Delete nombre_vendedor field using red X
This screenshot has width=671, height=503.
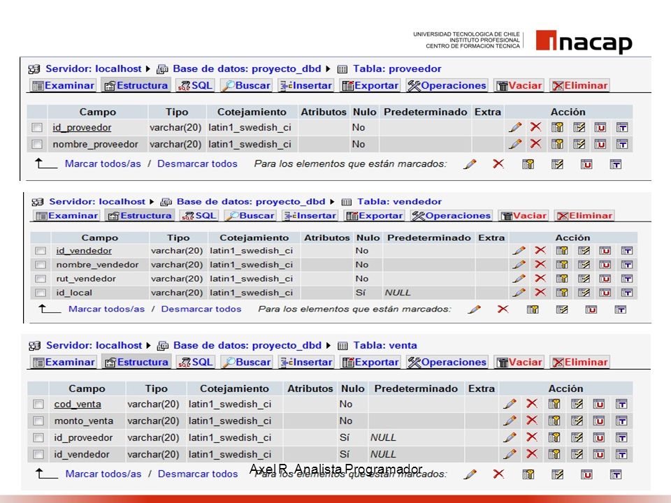(540, 264)
